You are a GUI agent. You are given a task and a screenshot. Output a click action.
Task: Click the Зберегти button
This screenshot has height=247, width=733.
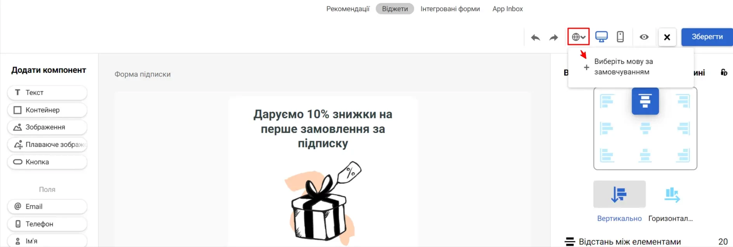pos(707,37)
